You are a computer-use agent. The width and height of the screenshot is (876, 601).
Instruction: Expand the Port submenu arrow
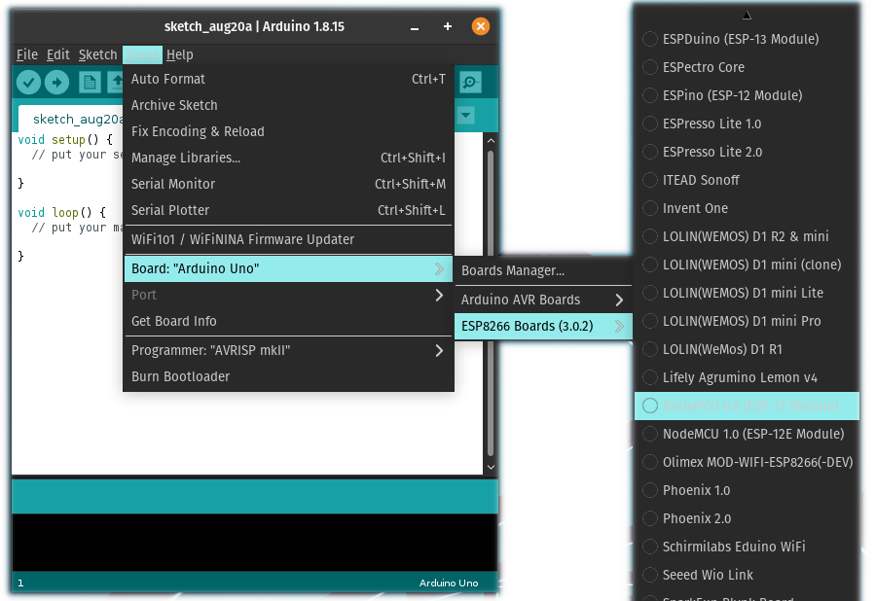(x=439, y=295)
